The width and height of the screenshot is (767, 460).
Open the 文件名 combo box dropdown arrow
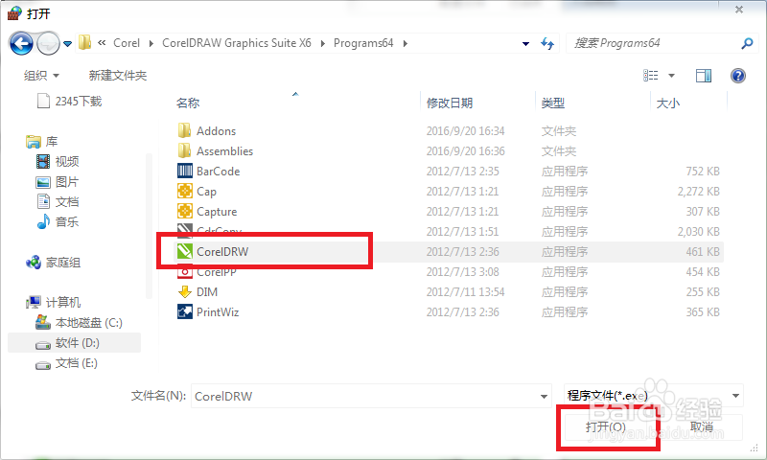pyautogui.click(x=544, y=396)
